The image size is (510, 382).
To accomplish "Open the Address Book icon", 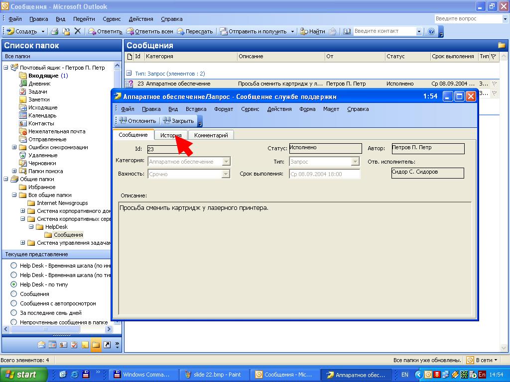I will coord(347,31).
